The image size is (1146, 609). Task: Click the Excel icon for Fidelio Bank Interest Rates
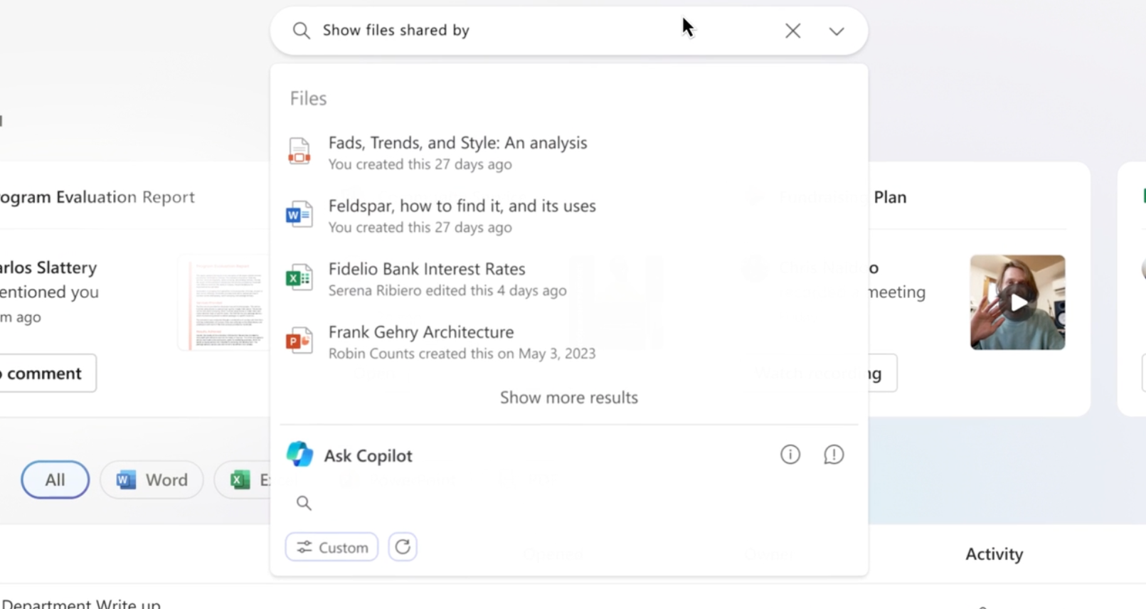[x=299, y=277]
